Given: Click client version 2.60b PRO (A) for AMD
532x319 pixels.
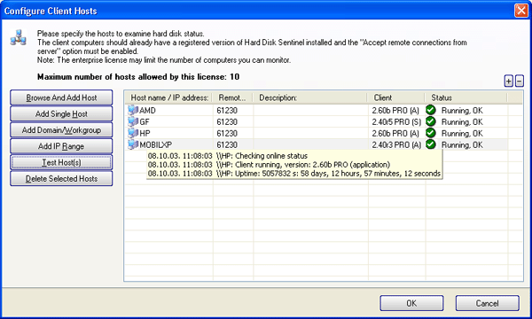Looking at the screenshot, I should 395,111.
